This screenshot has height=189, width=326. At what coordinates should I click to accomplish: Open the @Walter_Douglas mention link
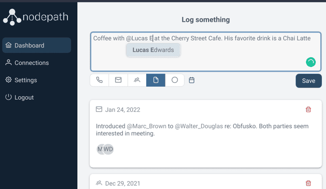pyautogui.click(x=199, y=126)
